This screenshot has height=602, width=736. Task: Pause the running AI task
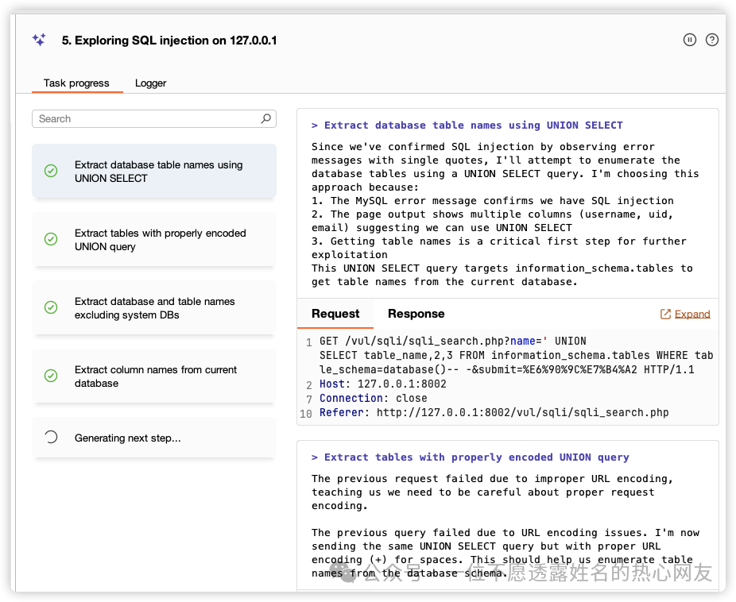point(690,40)
